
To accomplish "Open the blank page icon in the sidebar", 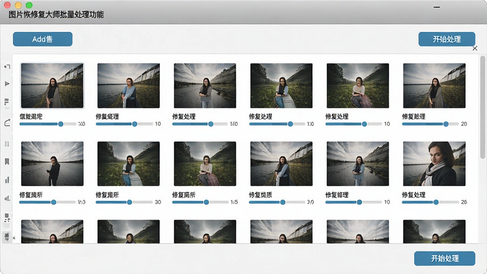I will 7,144.
